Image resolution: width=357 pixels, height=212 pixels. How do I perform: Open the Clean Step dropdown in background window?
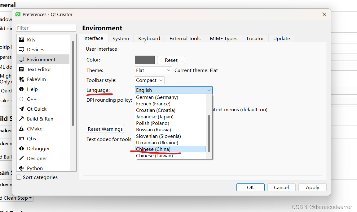(x=17, y=198)
